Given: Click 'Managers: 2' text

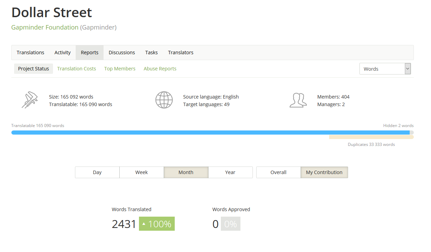Looking at the screenshot, I should click(x=331, y=104).
